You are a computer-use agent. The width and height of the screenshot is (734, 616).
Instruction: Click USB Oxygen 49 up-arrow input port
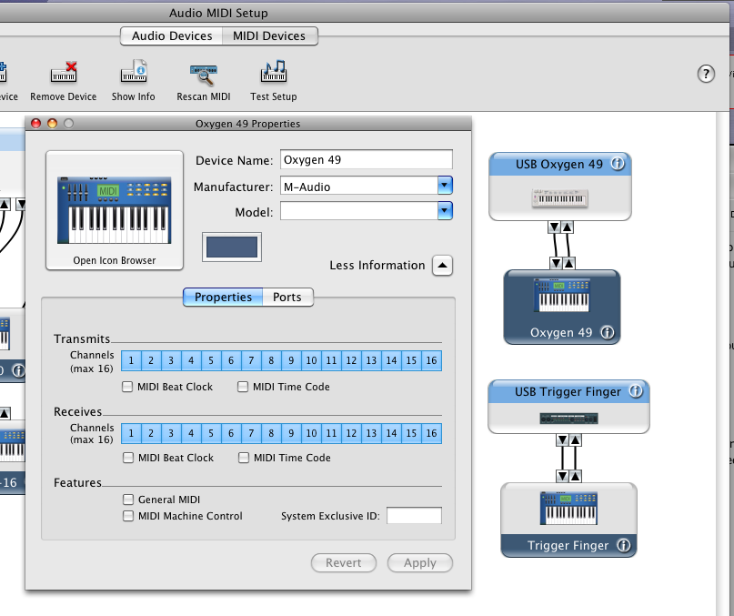click(567, 227)
